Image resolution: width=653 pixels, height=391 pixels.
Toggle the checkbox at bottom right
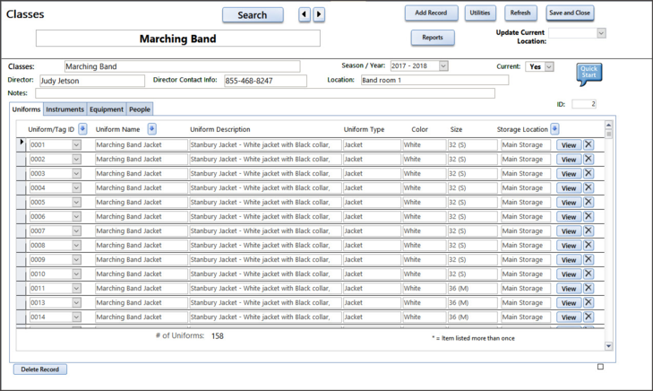pos(600,367)
